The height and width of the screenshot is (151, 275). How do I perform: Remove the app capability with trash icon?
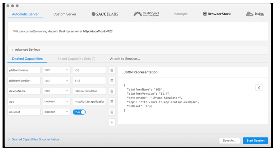[x=112, y=102]
